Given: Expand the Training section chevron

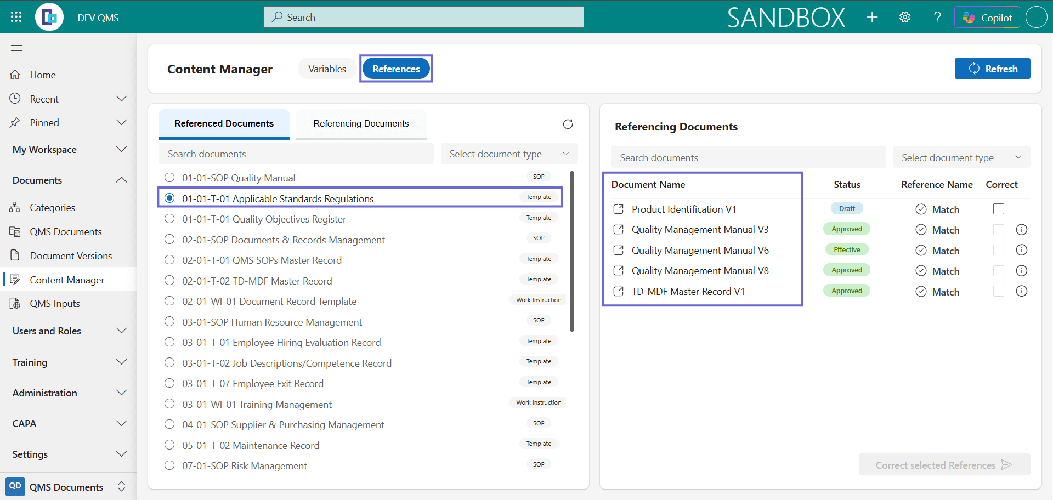Looking at the screenshot, I should [122, 362].
